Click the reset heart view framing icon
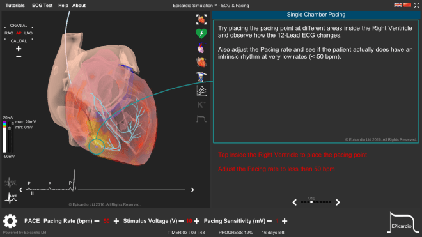The height and width of the screenshot is (237, 422). click(201, 19)
